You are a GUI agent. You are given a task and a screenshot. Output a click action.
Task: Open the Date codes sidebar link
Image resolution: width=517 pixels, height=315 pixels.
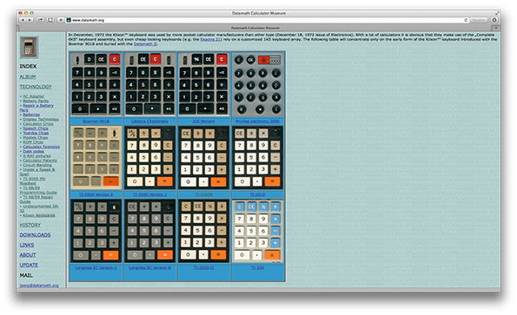[x=33, y=151]
